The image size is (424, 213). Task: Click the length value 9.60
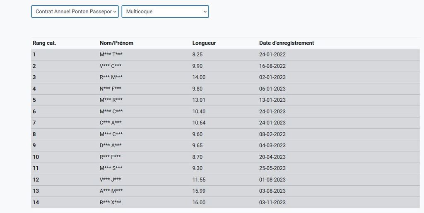click(x=198, y=134)
